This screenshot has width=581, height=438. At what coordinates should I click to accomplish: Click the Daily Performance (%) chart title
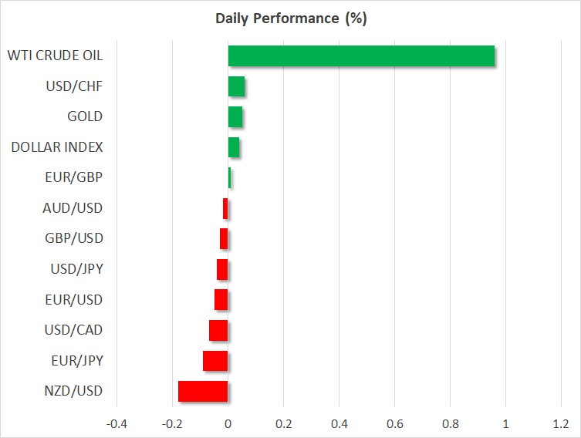290,19
